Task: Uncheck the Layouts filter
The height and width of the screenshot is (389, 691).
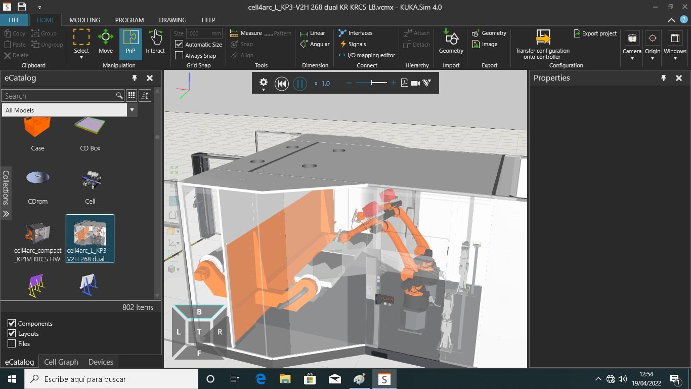Action: pyautogui.click(x=12, y=333)
